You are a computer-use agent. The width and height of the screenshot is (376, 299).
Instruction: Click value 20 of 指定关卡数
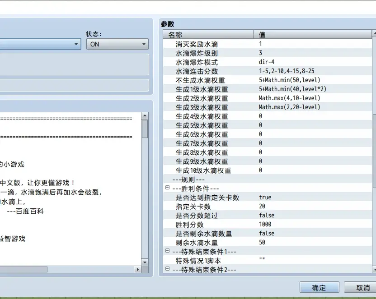coord(262,207)
